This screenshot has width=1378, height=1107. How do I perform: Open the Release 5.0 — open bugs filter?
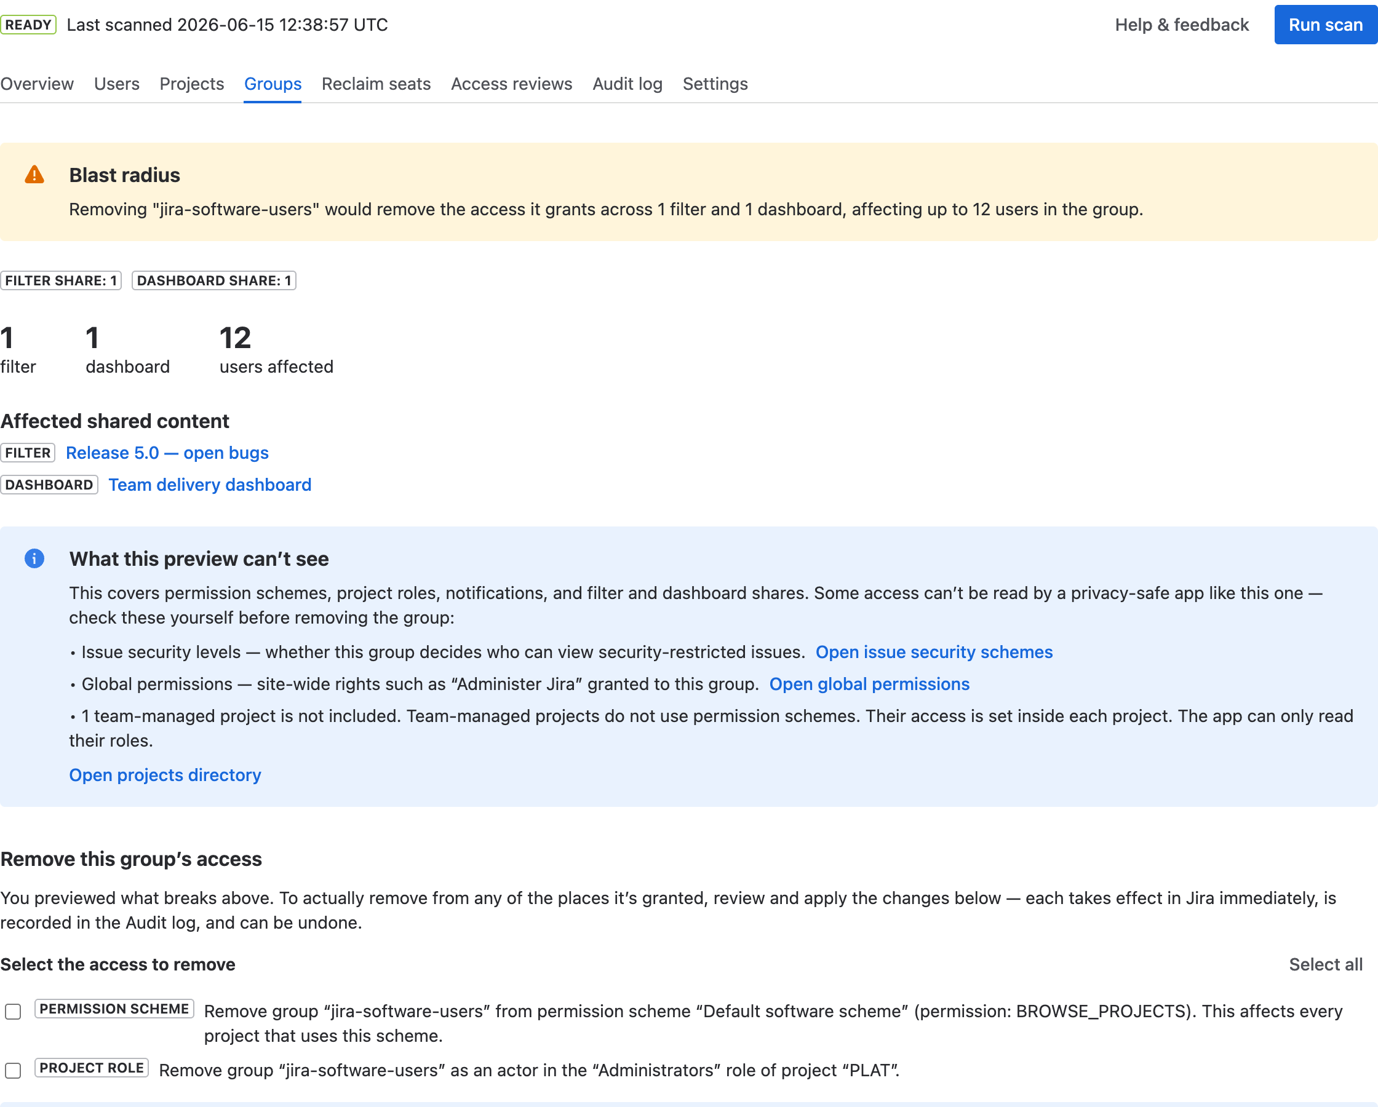[x=167, y=453]
